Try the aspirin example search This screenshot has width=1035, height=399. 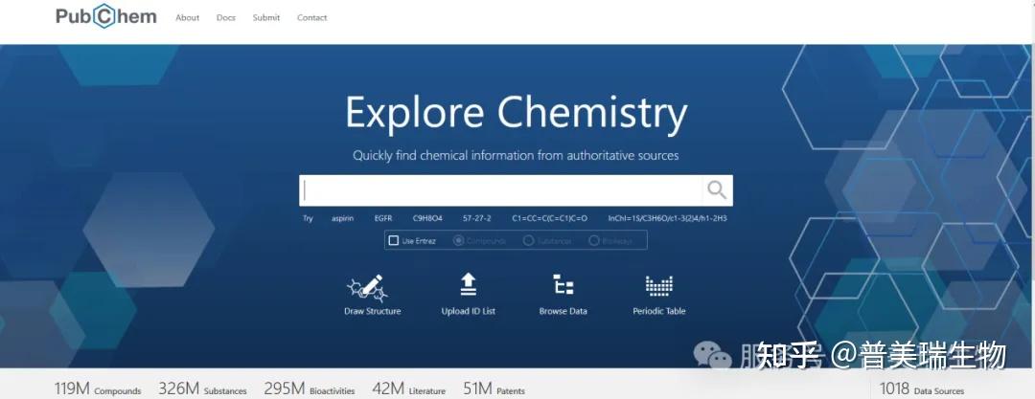[x=342, y=218]
